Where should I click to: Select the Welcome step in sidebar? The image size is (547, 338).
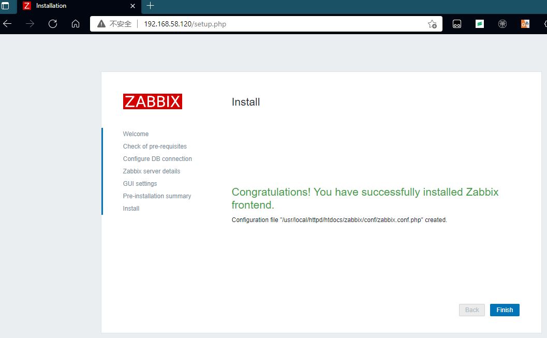(x=136, y=134)
